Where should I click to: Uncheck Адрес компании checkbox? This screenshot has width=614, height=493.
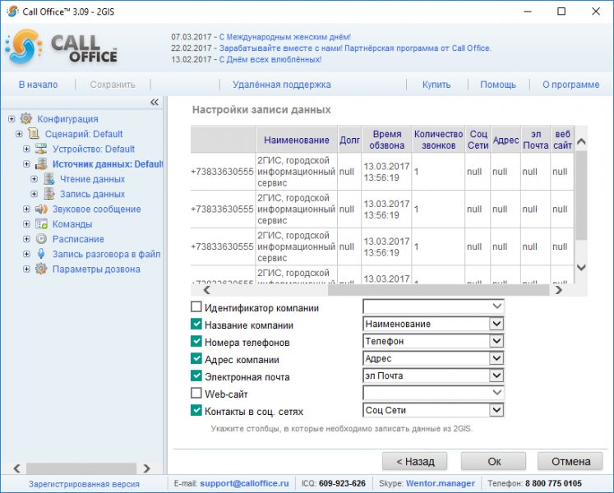(x=196, y=358)
